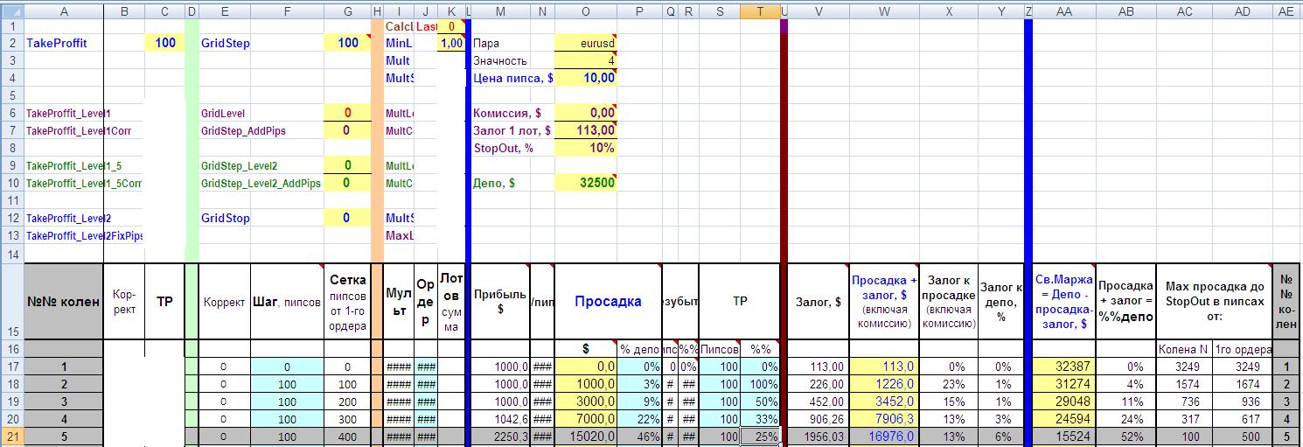Select the 32387 free margin cell
Viewport: 1303px width, 447px height.
(1064, 367)
